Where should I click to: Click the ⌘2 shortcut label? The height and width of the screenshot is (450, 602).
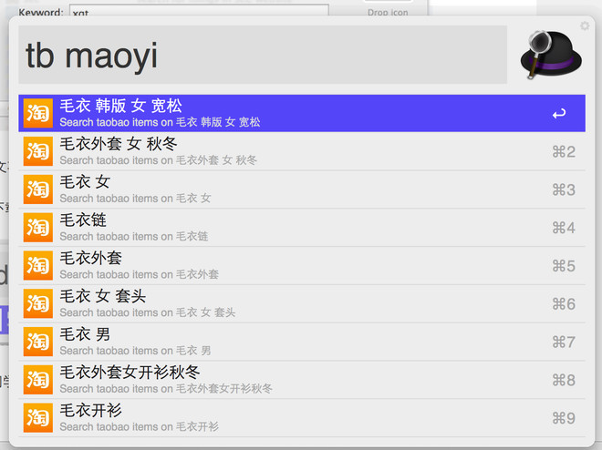(x=564, y=152)
